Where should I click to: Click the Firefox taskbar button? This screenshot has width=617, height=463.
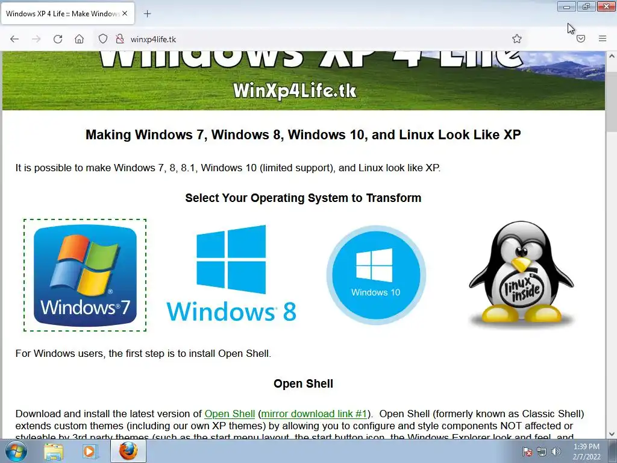click(x=128, y=451)
